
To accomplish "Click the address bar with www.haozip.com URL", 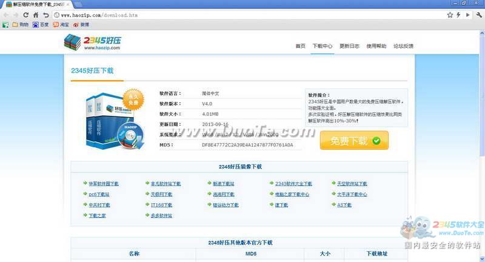I will 249,15.
